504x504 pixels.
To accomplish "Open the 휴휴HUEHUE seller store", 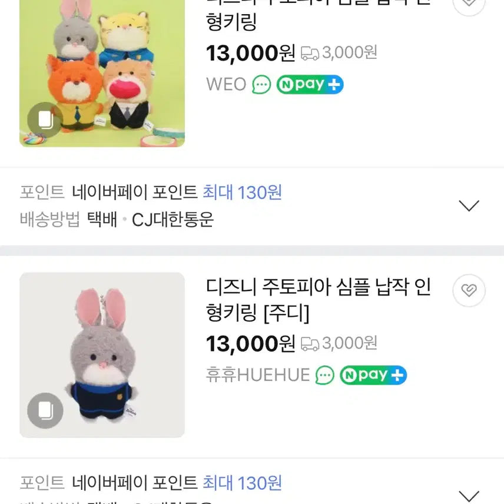I will pyautogui.click(x=257, y=375).
